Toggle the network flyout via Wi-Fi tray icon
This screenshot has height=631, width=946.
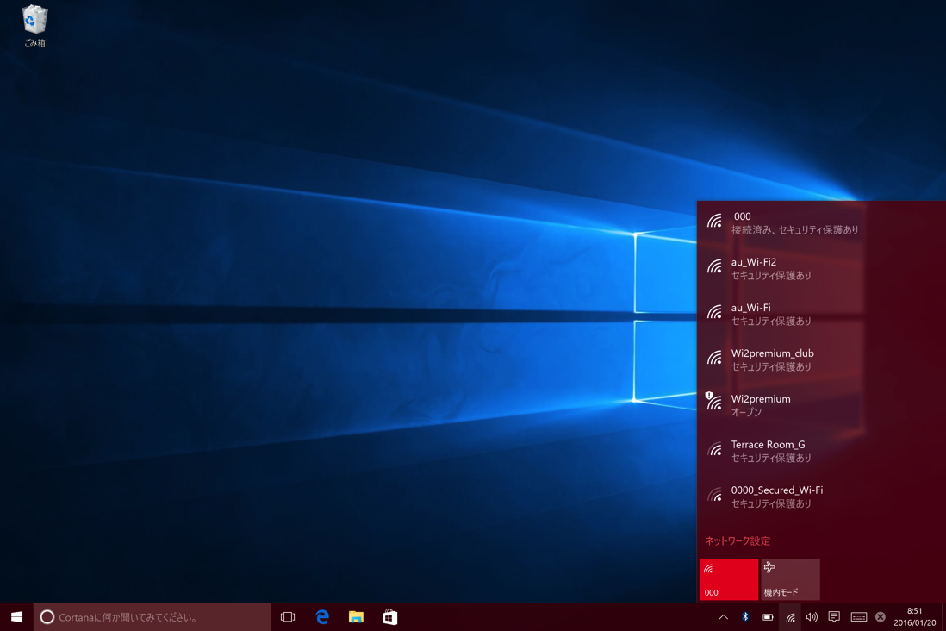pyautogui.click(x=790, y=616)
